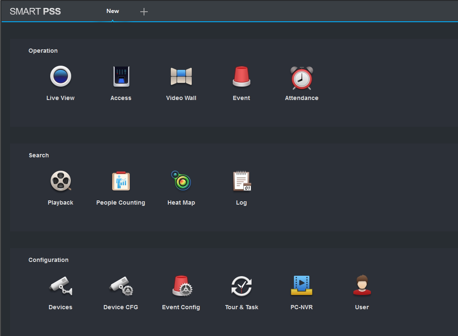The width and height of the screenshot is (458, 336).
Task: Click the SMART PSS logo
Action: [x=35, y=11]
